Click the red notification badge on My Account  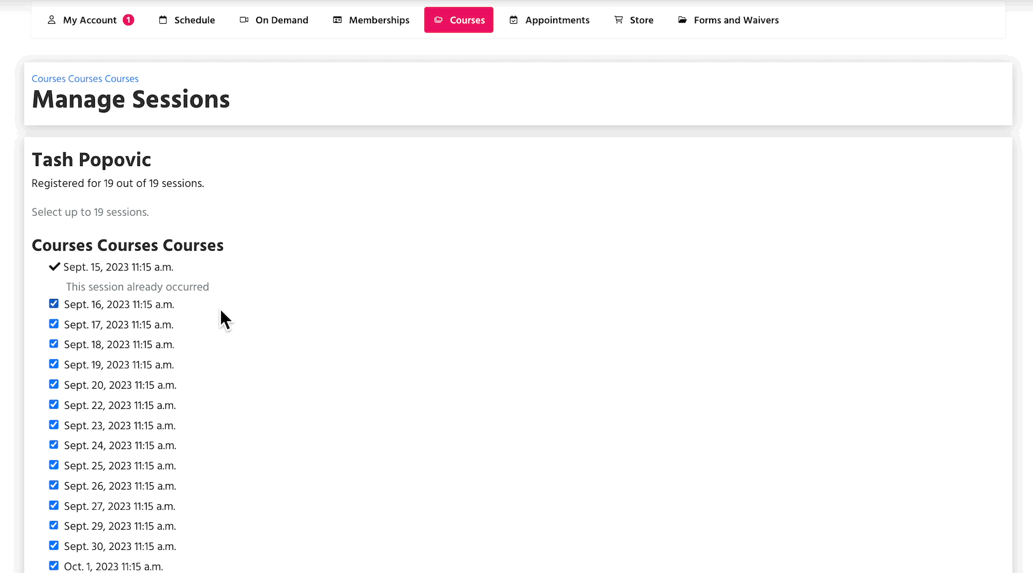129,20
